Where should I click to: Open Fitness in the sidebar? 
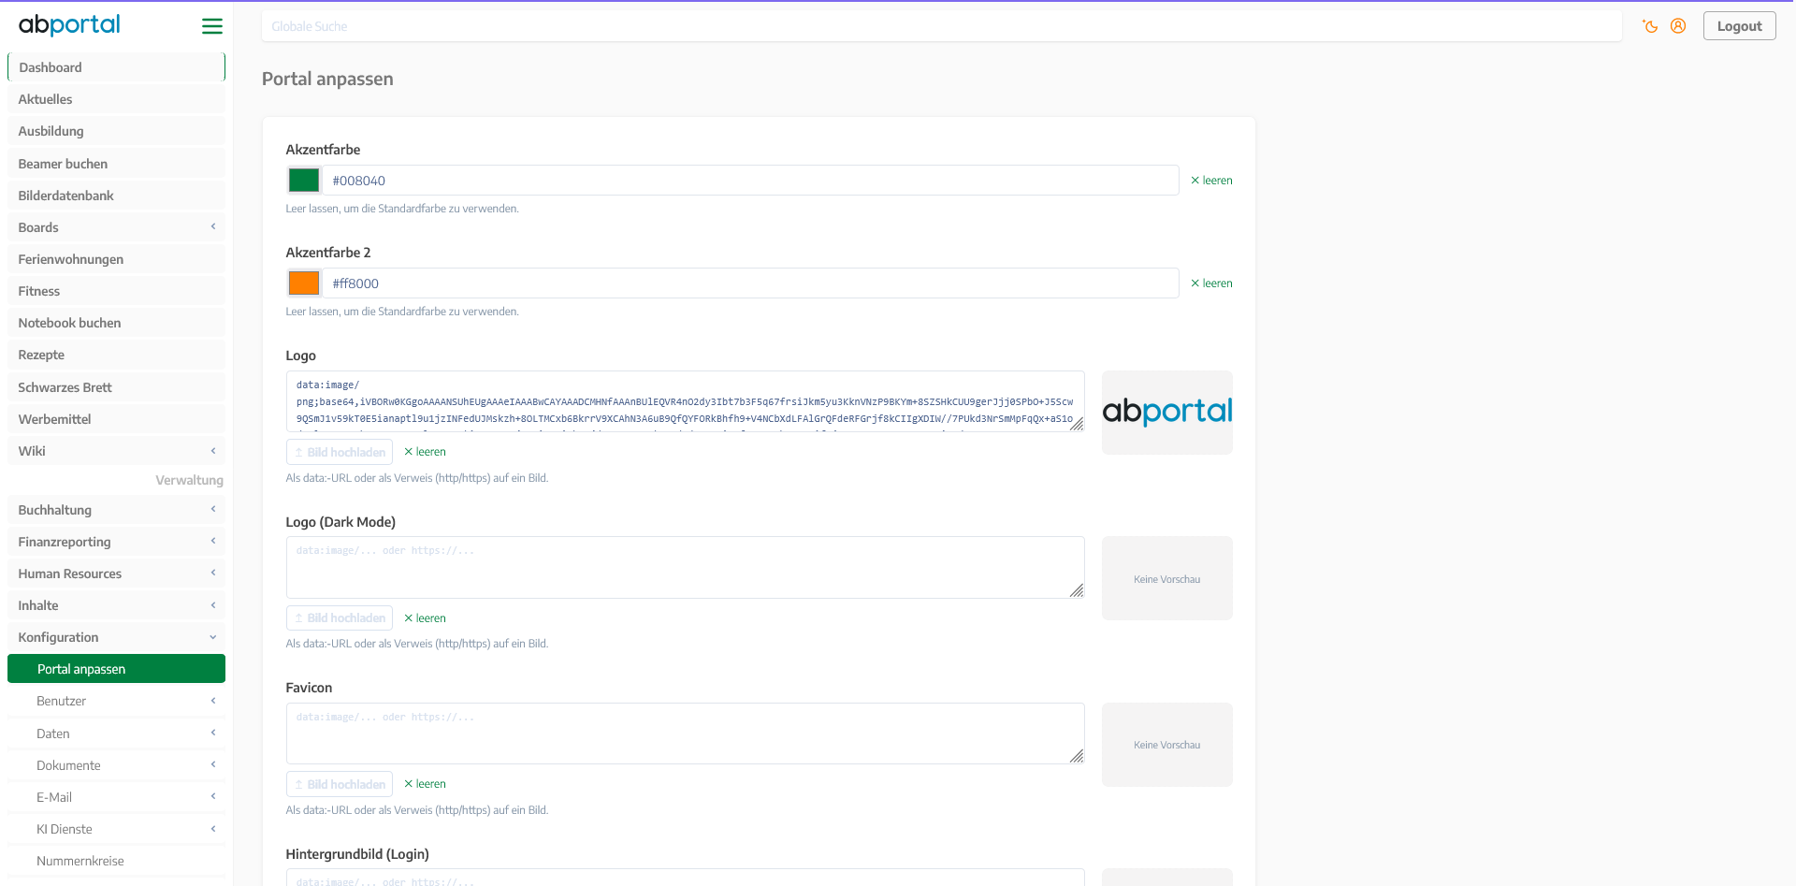(116, 291)
